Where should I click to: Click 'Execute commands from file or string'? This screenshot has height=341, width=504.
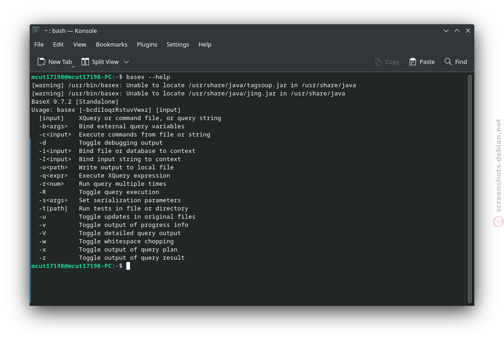[x=145, y=135]
